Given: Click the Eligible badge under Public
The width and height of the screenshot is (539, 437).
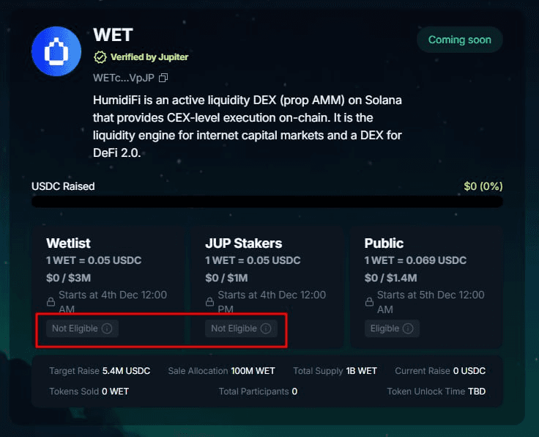Looking at the screenshot, I should (385, 328).
